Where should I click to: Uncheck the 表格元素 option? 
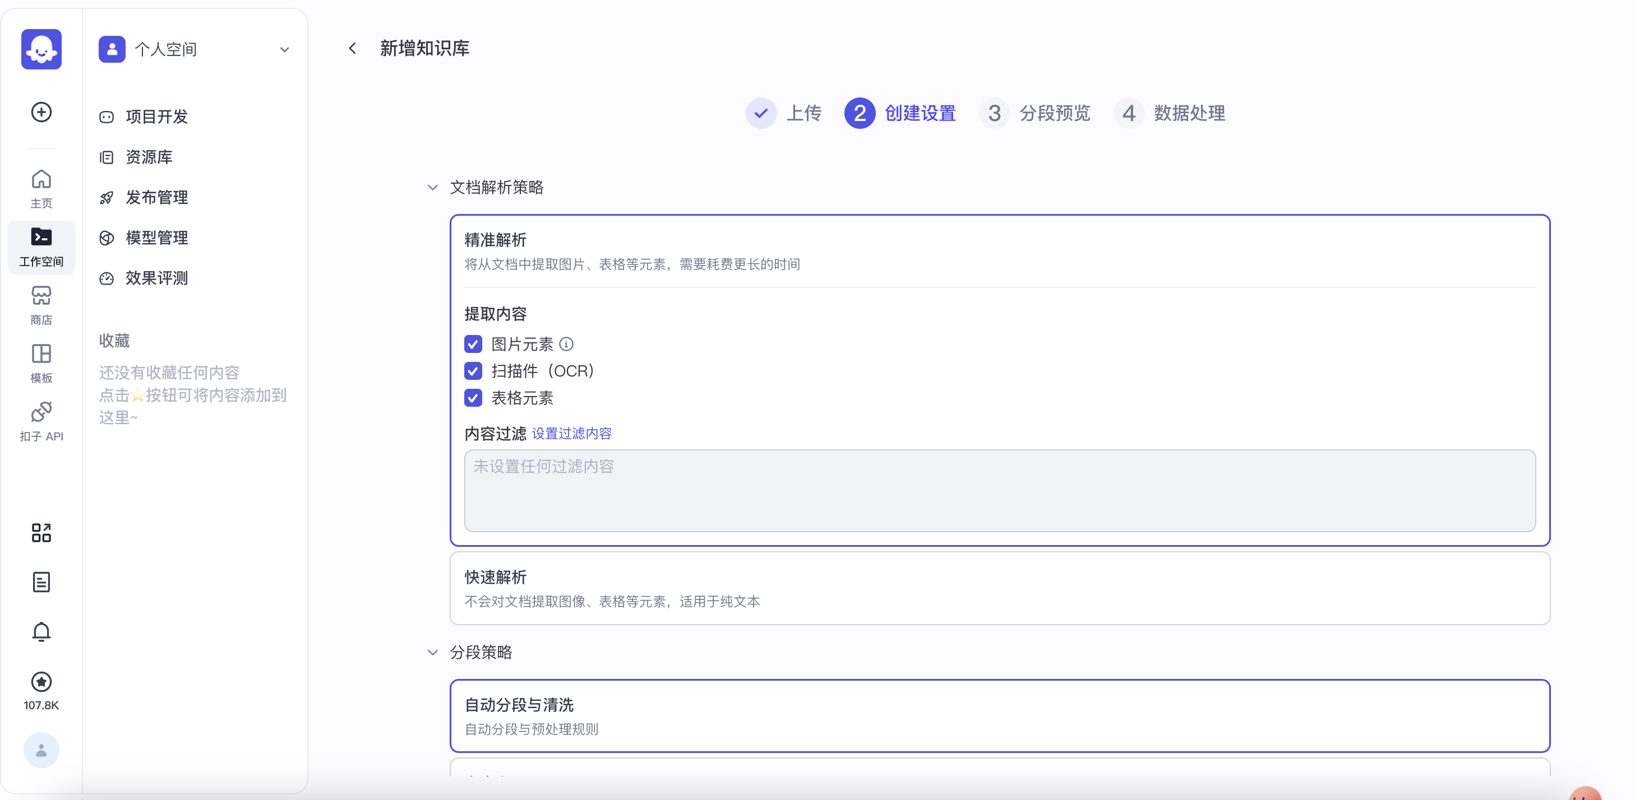tap(473, 398)
